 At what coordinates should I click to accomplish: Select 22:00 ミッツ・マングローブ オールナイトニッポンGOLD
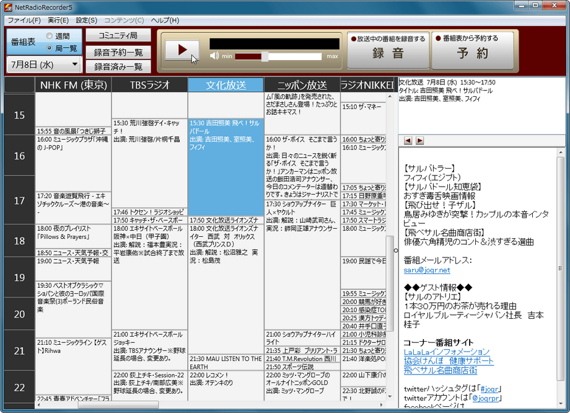click(302, 386)
